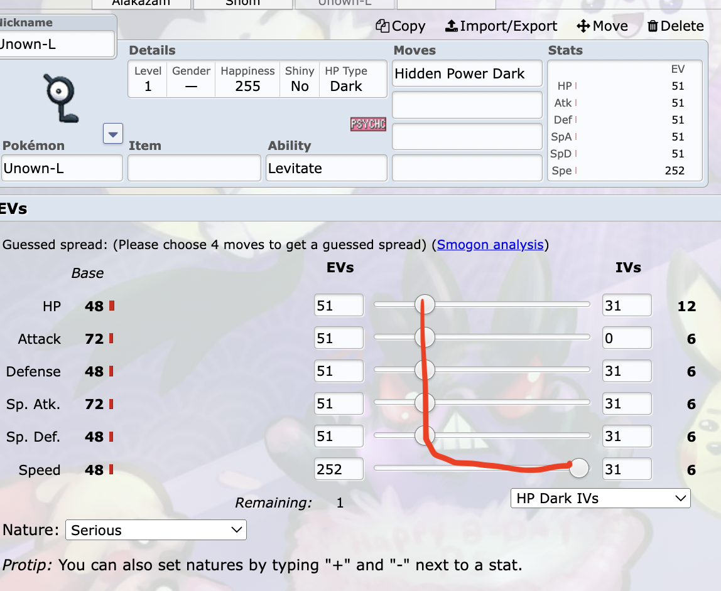Click the Move set button

point(602,26)
